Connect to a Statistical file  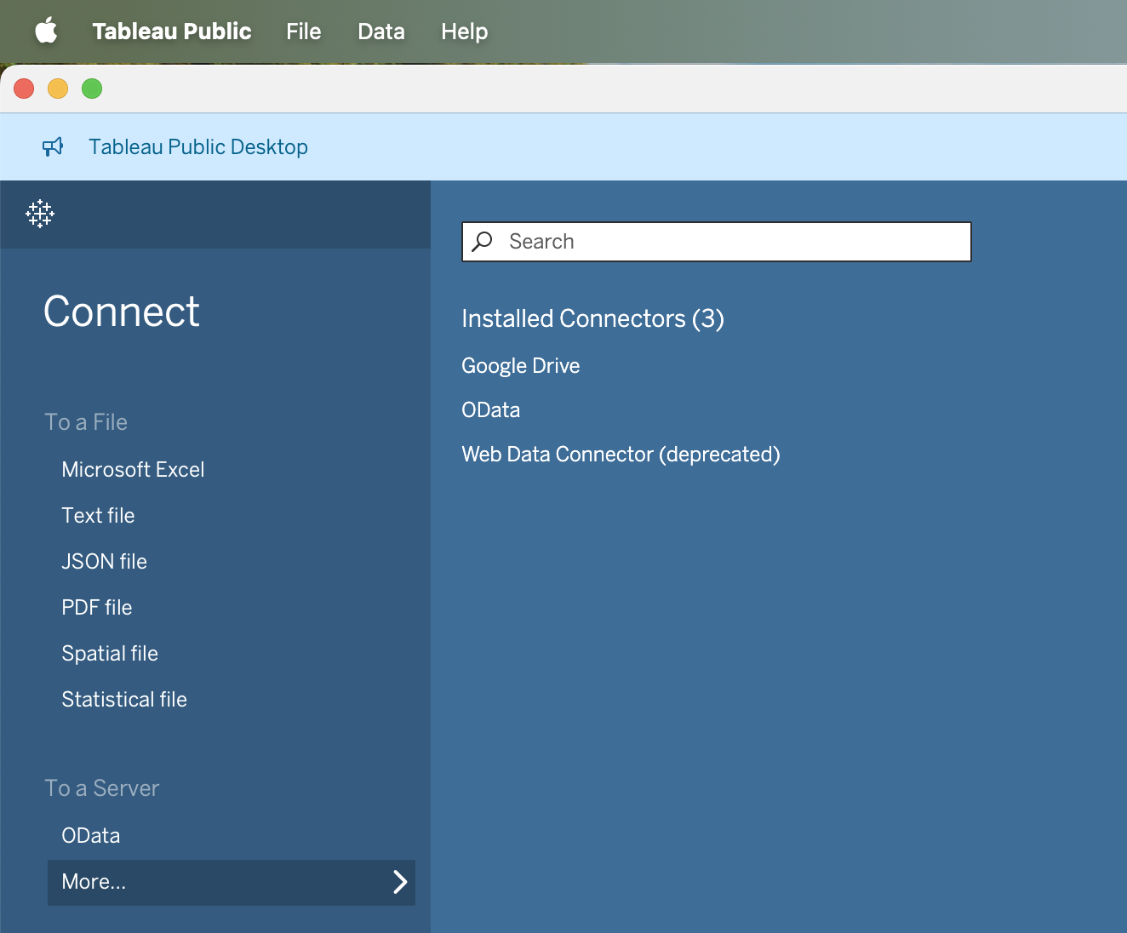pyautogui.click(x=124, y=700)
